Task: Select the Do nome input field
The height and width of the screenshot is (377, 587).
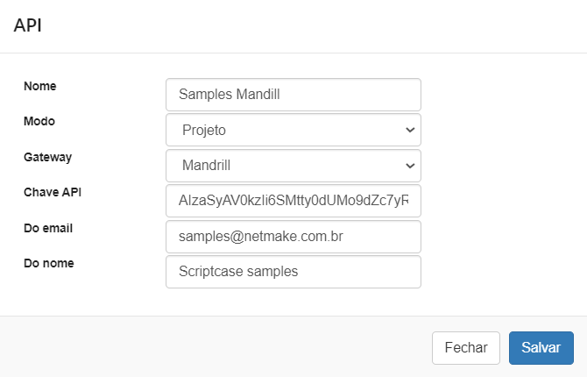Action: (293, 272)
